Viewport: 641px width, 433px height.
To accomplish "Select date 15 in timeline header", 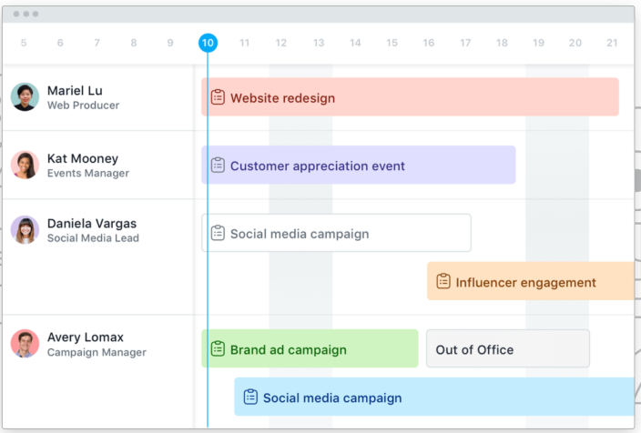I will 392,43.
